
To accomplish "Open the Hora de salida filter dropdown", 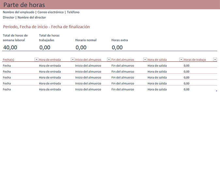I will (x=181, y=59).
